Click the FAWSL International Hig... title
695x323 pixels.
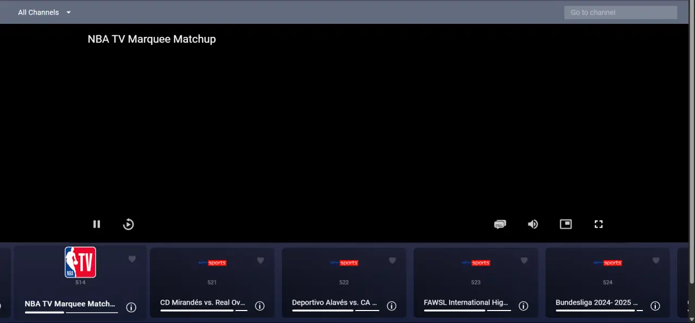click(466, 302)
